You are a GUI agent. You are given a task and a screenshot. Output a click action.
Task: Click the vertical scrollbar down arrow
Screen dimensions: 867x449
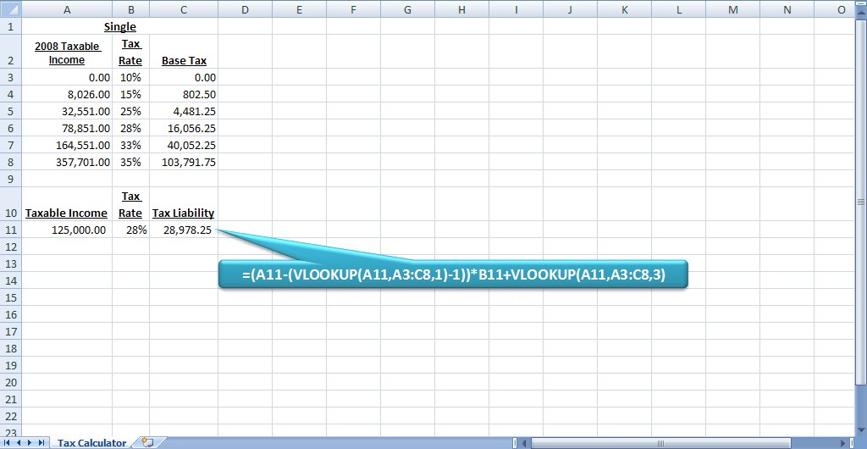pos(861,431)
